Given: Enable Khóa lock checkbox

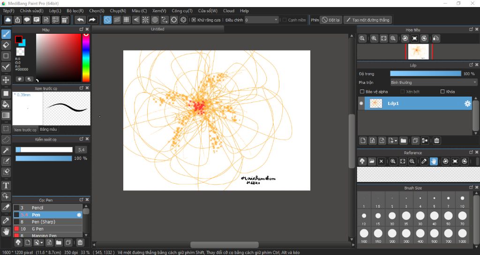Looking at the screenshot, I should click(442, 91).
